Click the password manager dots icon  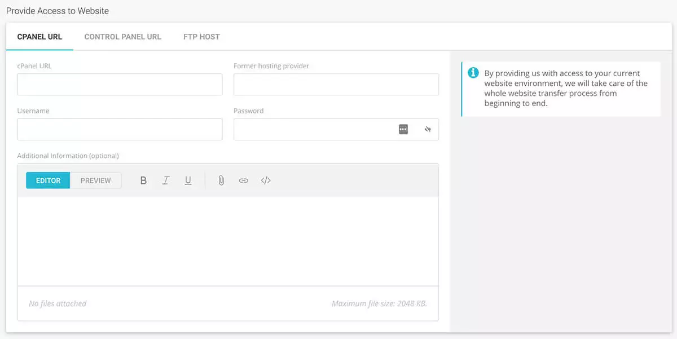coord(403,129)
